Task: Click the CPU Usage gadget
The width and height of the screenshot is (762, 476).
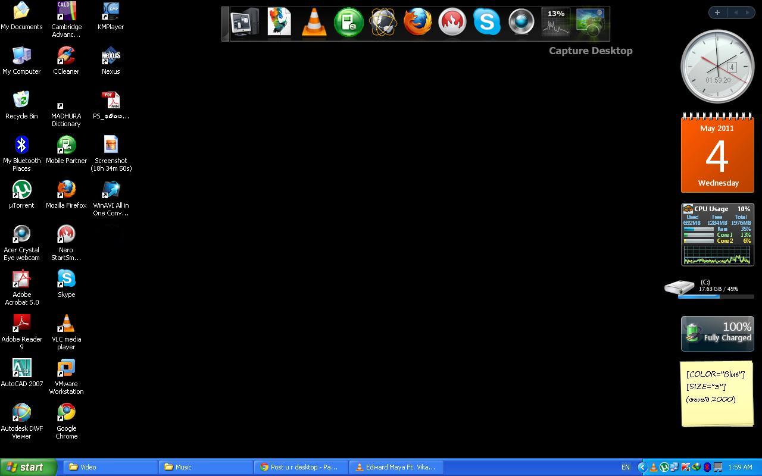Action: click(717, 234)
